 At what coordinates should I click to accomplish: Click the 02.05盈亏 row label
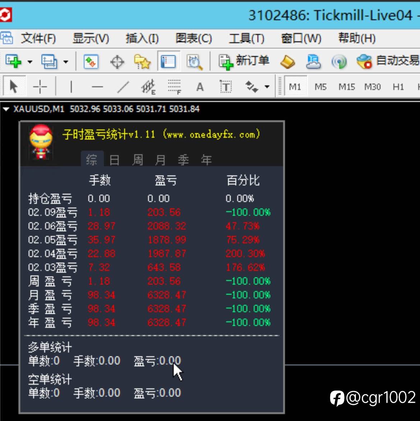click(x=53, y=240)
